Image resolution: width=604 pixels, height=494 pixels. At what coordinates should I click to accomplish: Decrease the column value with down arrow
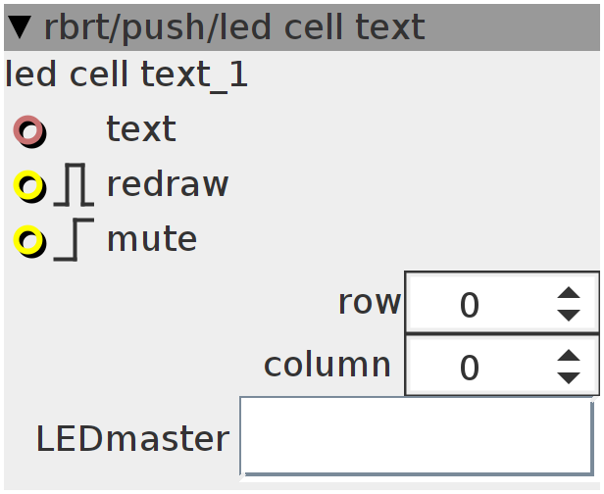pos(568,377)
